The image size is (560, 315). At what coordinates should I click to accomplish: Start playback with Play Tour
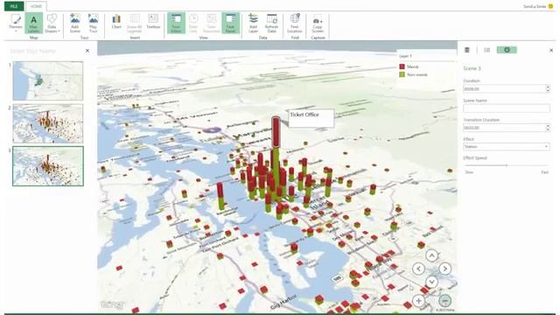[x=94, y=24]
